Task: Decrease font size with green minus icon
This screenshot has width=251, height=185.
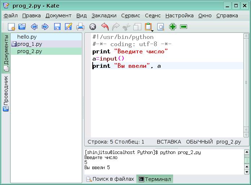Action: [x=183, y=27]
